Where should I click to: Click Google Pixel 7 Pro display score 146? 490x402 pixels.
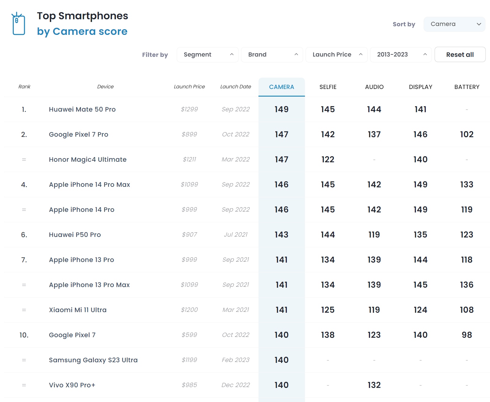click(421, 135)
